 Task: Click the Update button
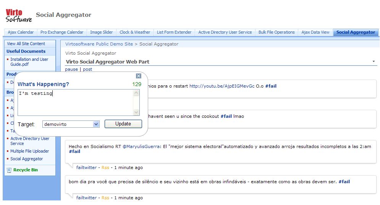point(123,124)
